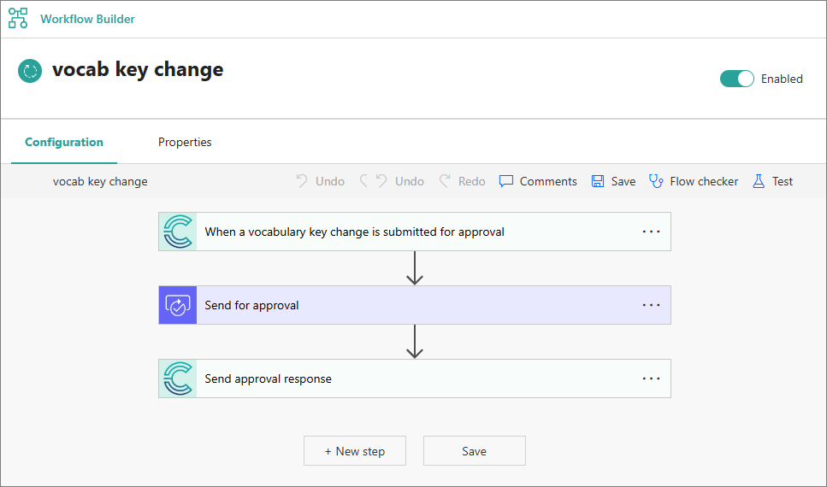Click the Workflow Builder diagram icon

pos(18,19)
